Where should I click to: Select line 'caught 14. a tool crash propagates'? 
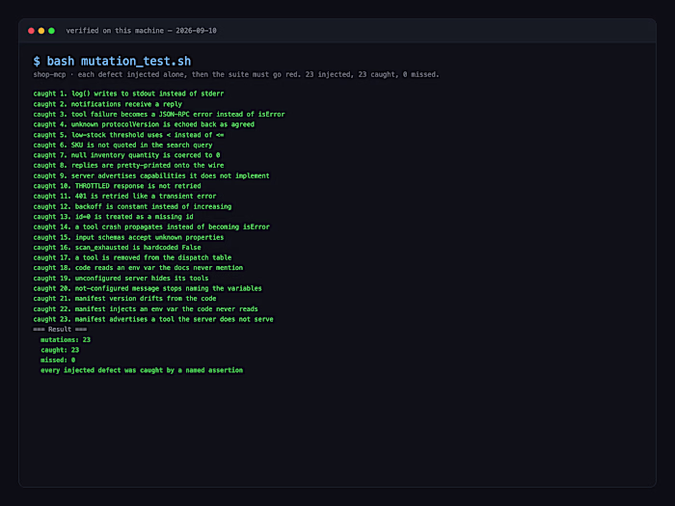point(151,226)
